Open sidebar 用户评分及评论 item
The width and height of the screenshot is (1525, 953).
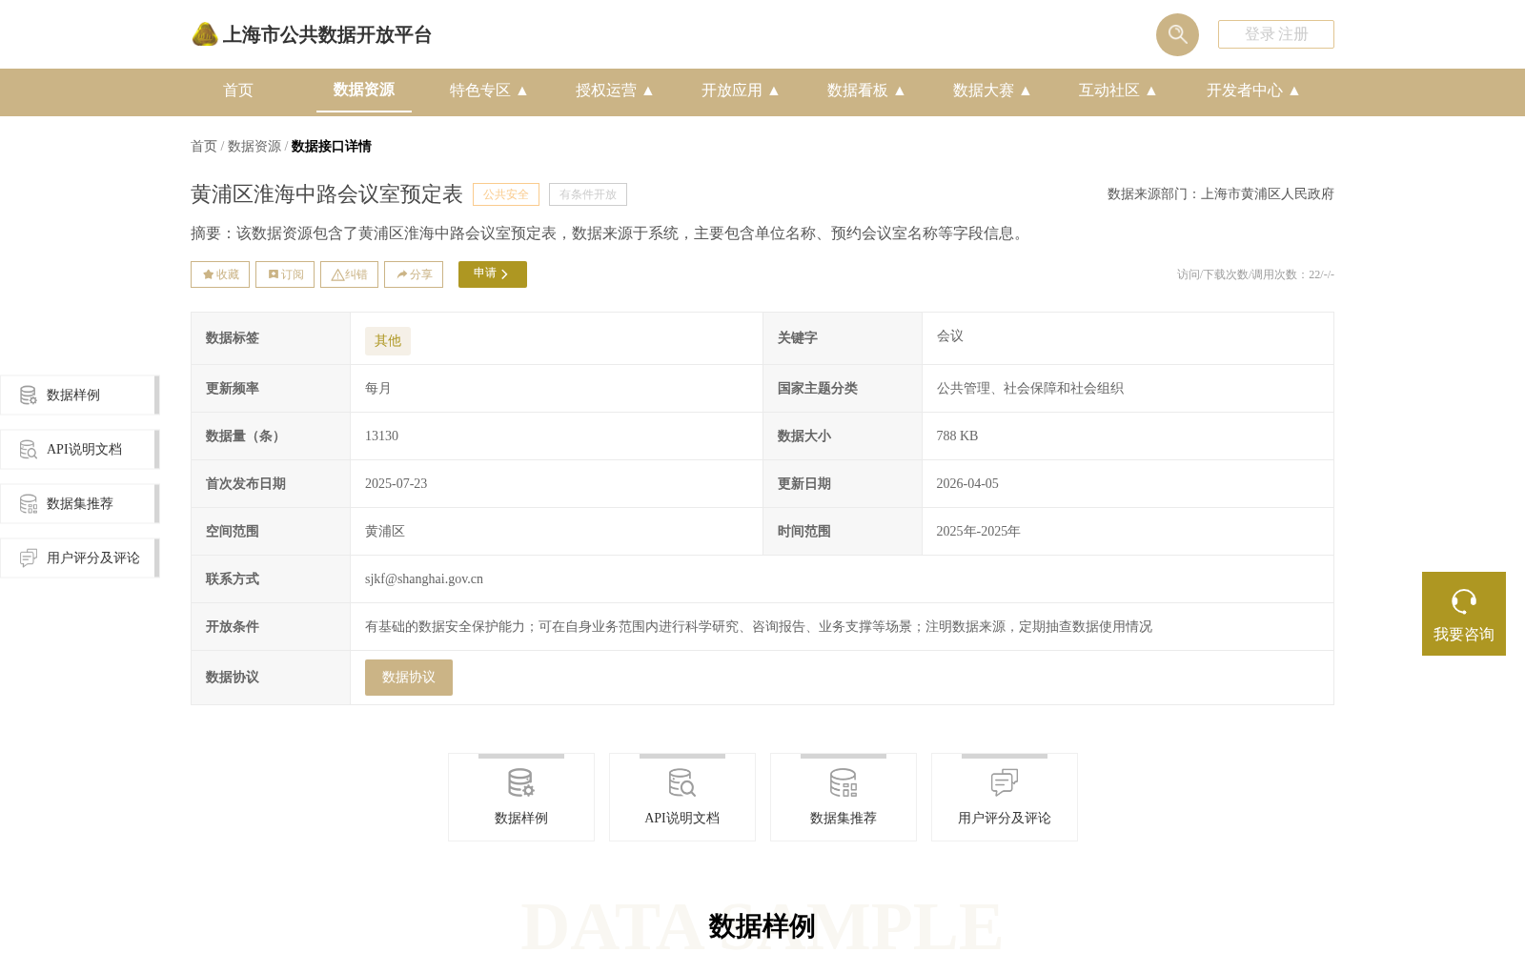click(x=80, y=558)
